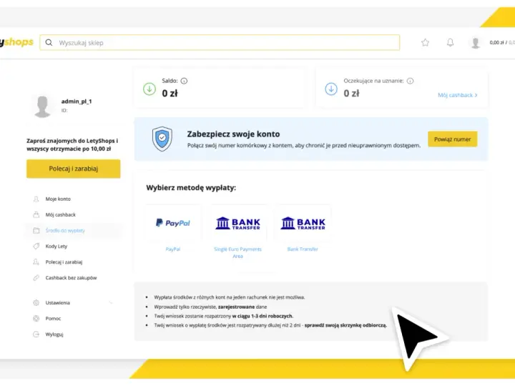The width and height of the screenshot is (515, 386).
Task: Click the Zabezpiecz swoje konto heading
Action: click(233, 134)
